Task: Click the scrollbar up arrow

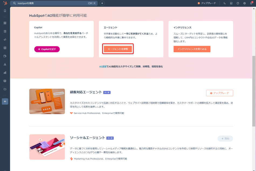Action: (254, 8)
